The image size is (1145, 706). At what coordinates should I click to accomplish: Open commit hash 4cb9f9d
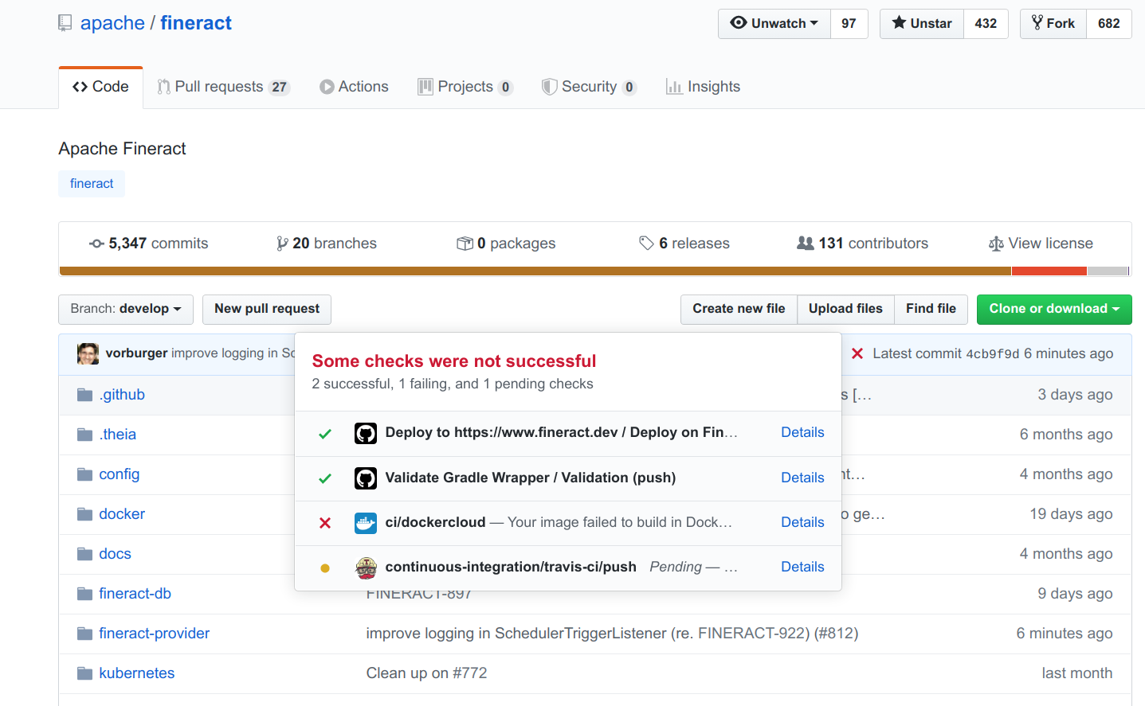(992, 354)
